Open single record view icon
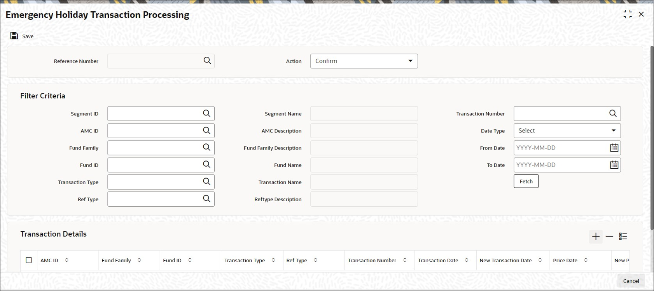 [623, 236]
